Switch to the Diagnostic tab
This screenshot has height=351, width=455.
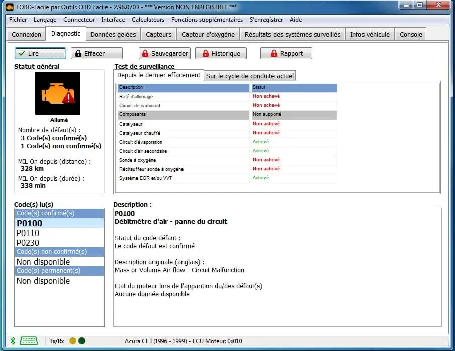tap(66, 34)
